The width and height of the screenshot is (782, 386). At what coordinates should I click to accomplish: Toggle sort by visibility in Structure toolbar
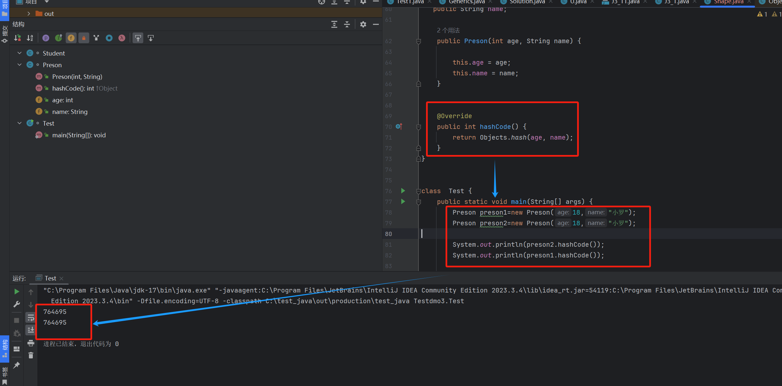[x=17, y=38]
